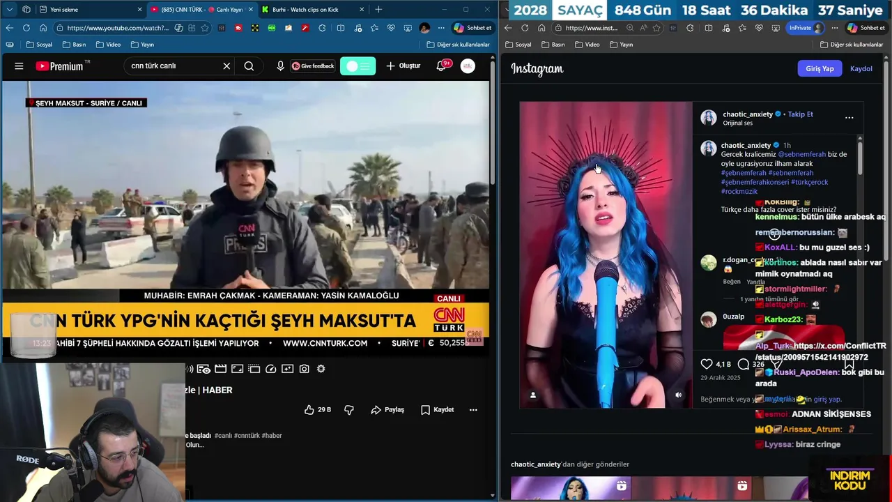Save video with Kaydet button
This screenshot has width=892, height=502.
click(437, 410)
